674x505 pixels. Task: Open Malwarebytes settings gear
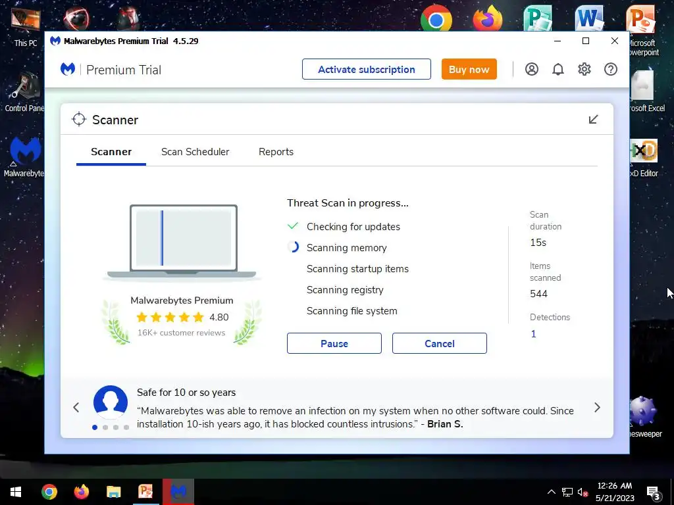[584, 69]
